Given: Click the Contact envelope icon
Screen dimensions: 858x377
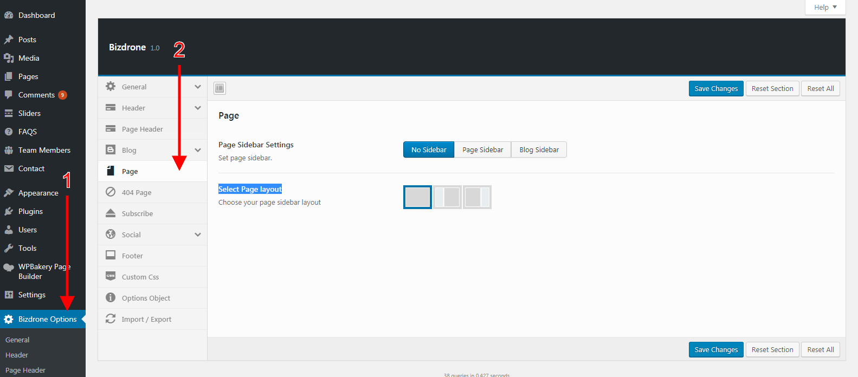Looking at the screenshot, I should coord(9,168).
